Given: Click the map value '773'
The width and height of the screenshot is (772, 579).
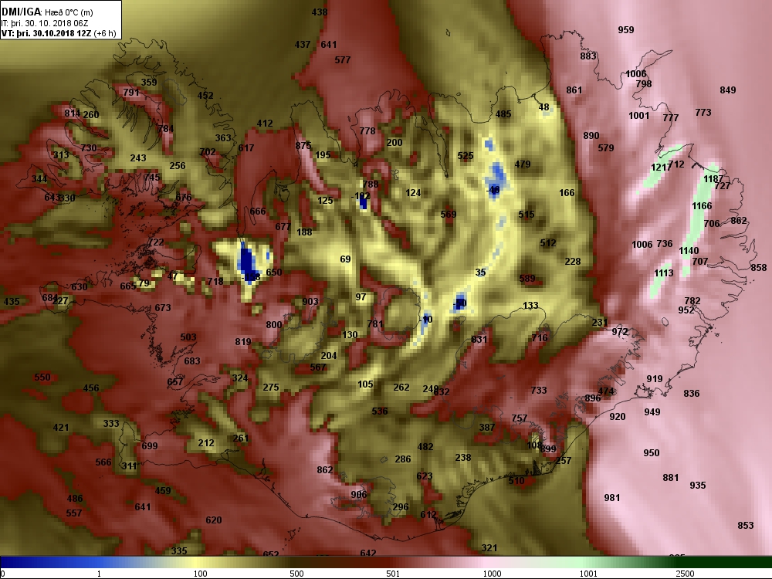Looking at the screenshot, I should click(x=703, y=113).
